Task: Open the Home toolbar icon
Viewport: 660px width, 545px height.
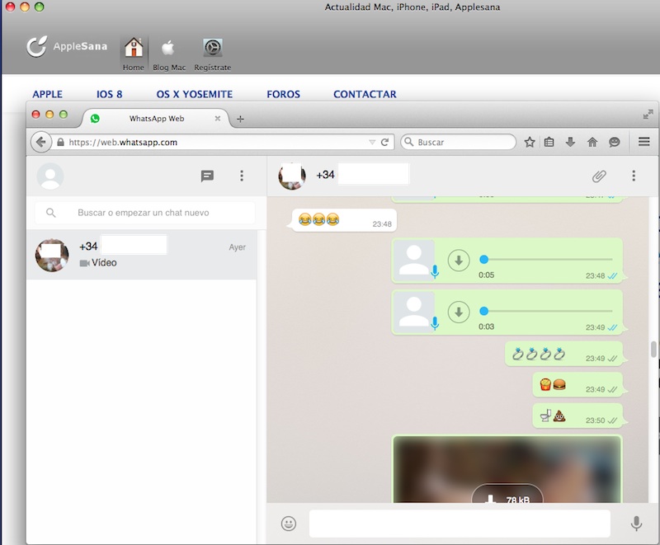Action: [134, 54]
